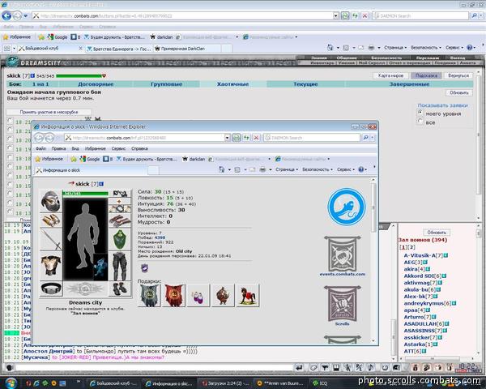Viewport: 486px width, 389px height.
Task: Click the smiley emoticons icon
Action: coord(385,368)
